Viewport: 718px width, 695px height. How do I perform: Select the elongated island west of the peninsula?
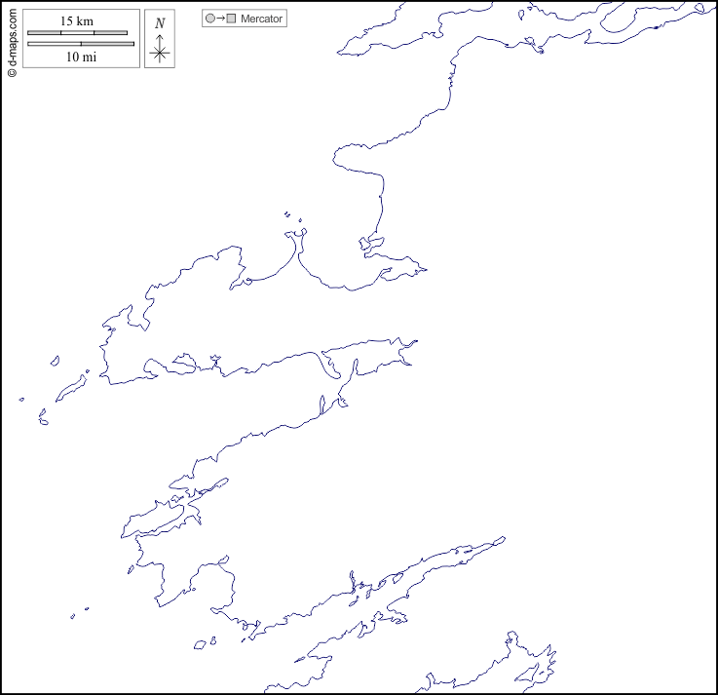pyautogui.click(x=70, y=389)
